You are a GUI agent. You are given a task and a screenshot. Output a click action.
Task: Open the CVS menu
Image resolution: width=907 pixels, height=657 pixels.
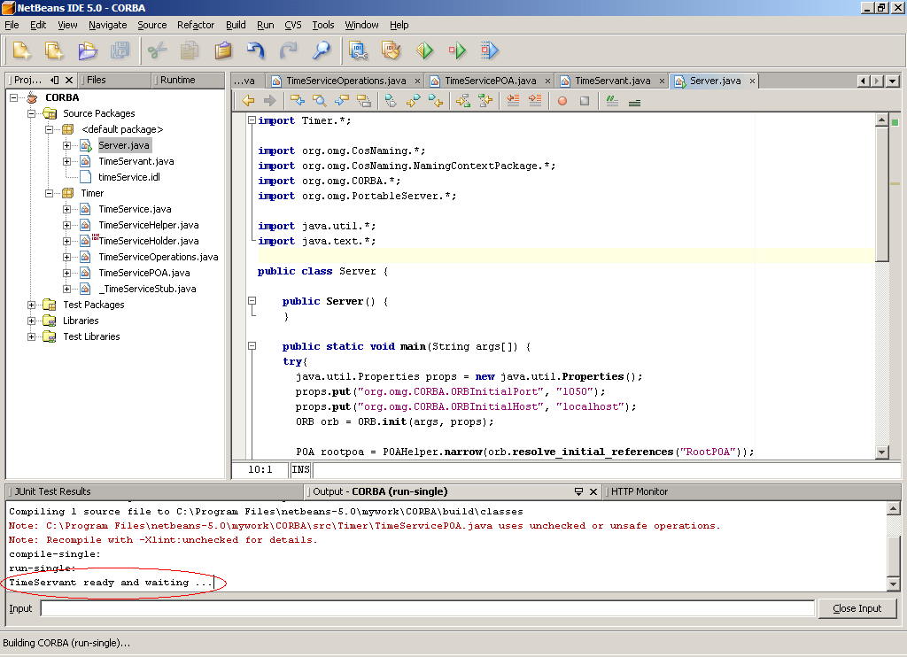292,25
